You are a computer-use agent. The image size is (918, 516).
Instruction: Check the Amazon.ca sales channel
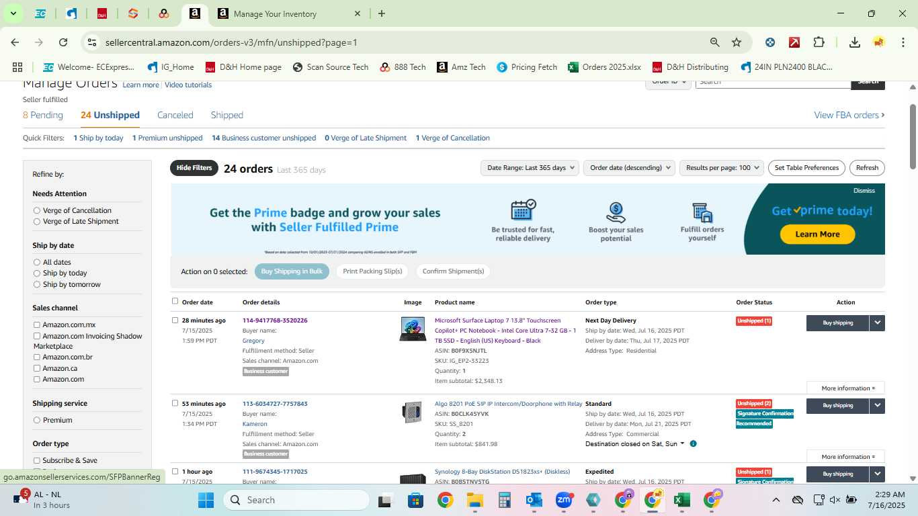(37, 368)
